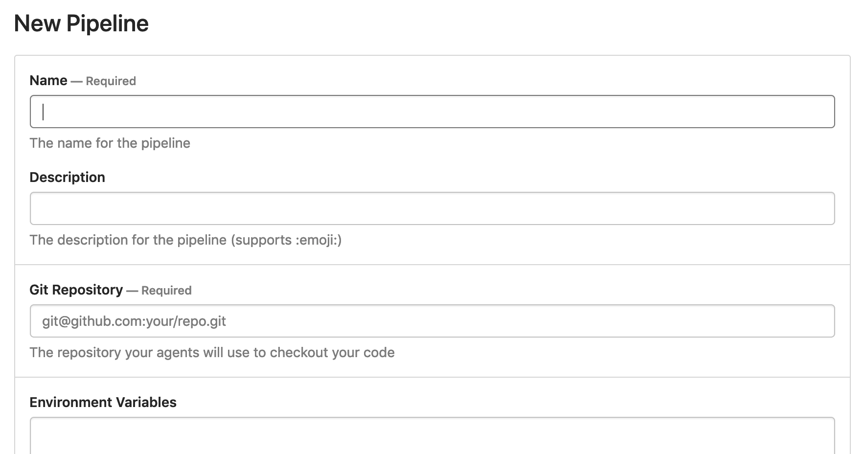This screenshot has height=454, width=865.
Task: Click the git@github.com:your/repo.git placeholder text
Action: point(134,321)
